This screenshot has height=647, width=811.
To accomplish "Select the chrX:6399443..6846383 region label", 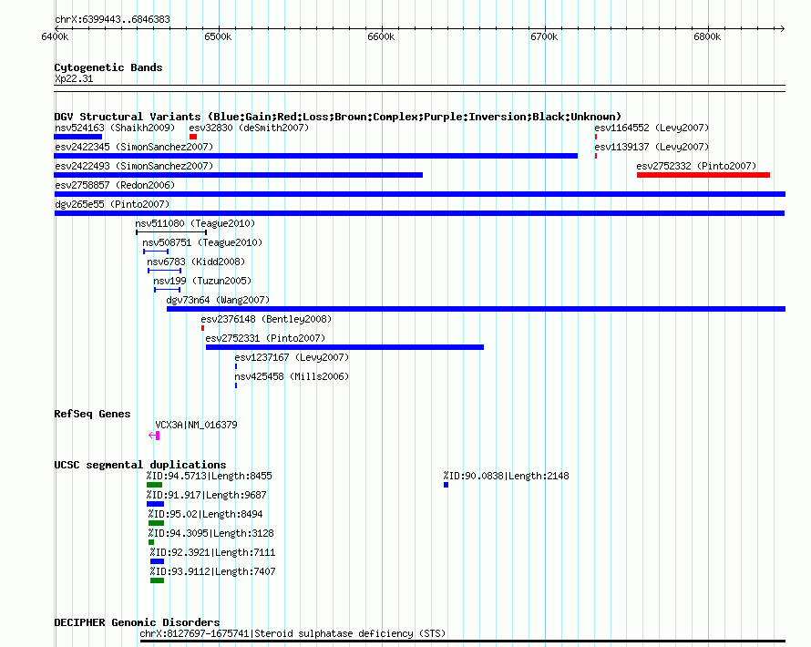I will (x=112, y=19).
